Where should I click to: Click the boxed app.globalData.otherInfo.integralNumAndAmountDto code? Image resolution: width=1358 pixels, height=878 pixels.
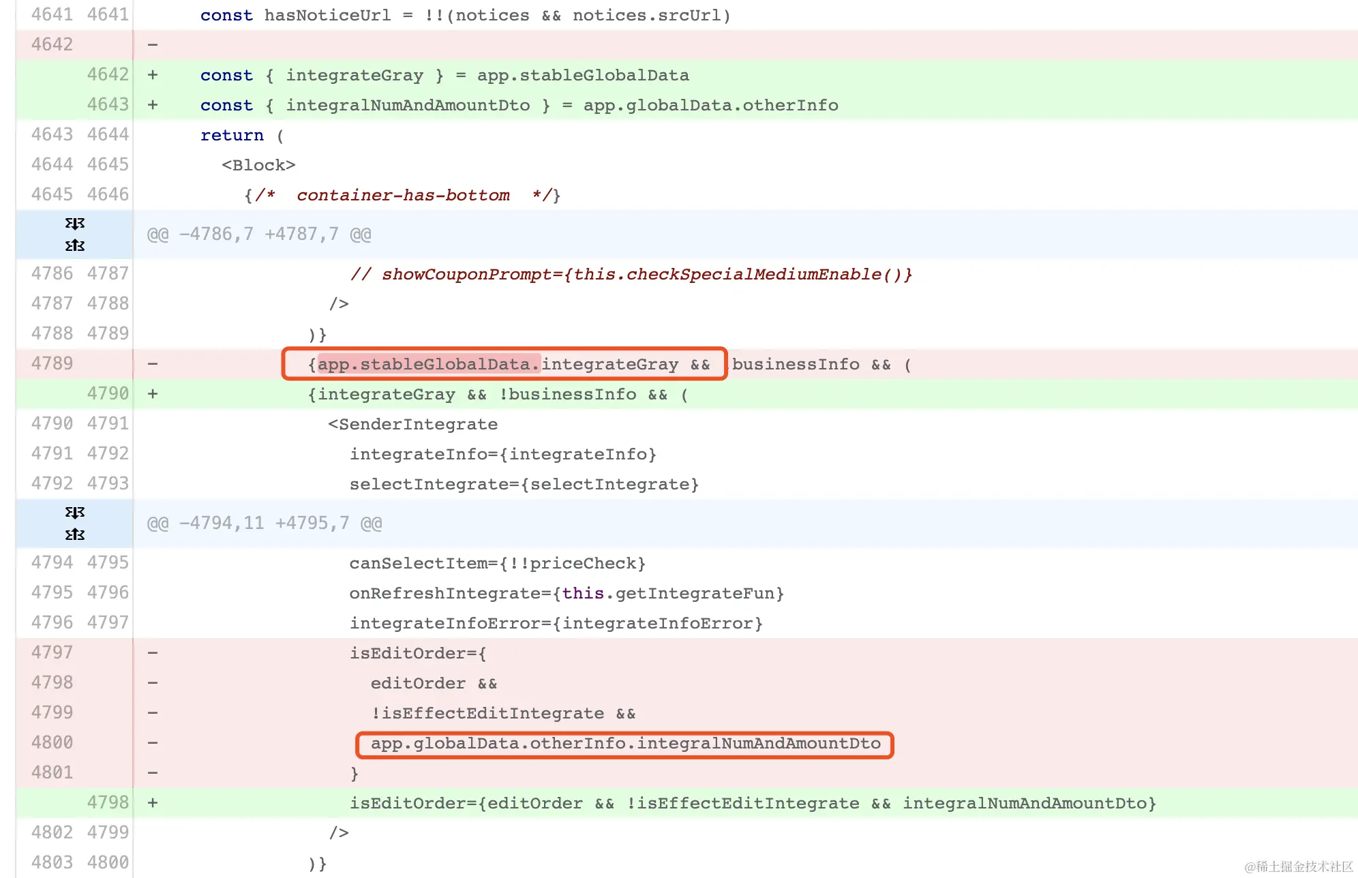(x=624, y=744)
